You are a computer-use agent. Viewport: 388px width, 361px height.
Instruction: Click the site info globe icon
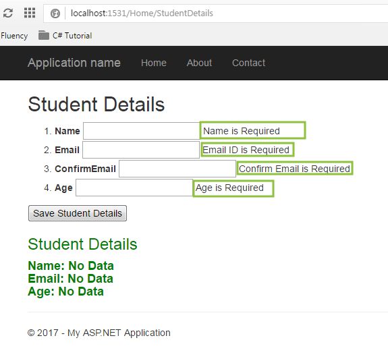tap(55, 13)
